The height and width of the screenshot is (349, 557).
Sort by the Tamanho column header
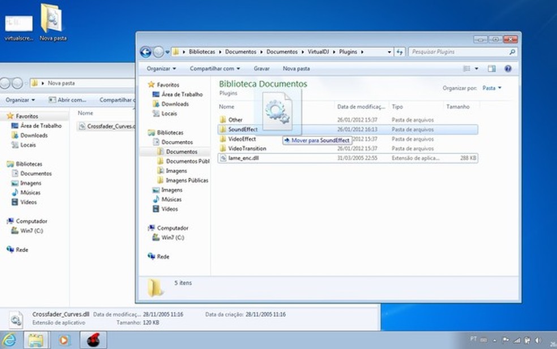point(458,107)
